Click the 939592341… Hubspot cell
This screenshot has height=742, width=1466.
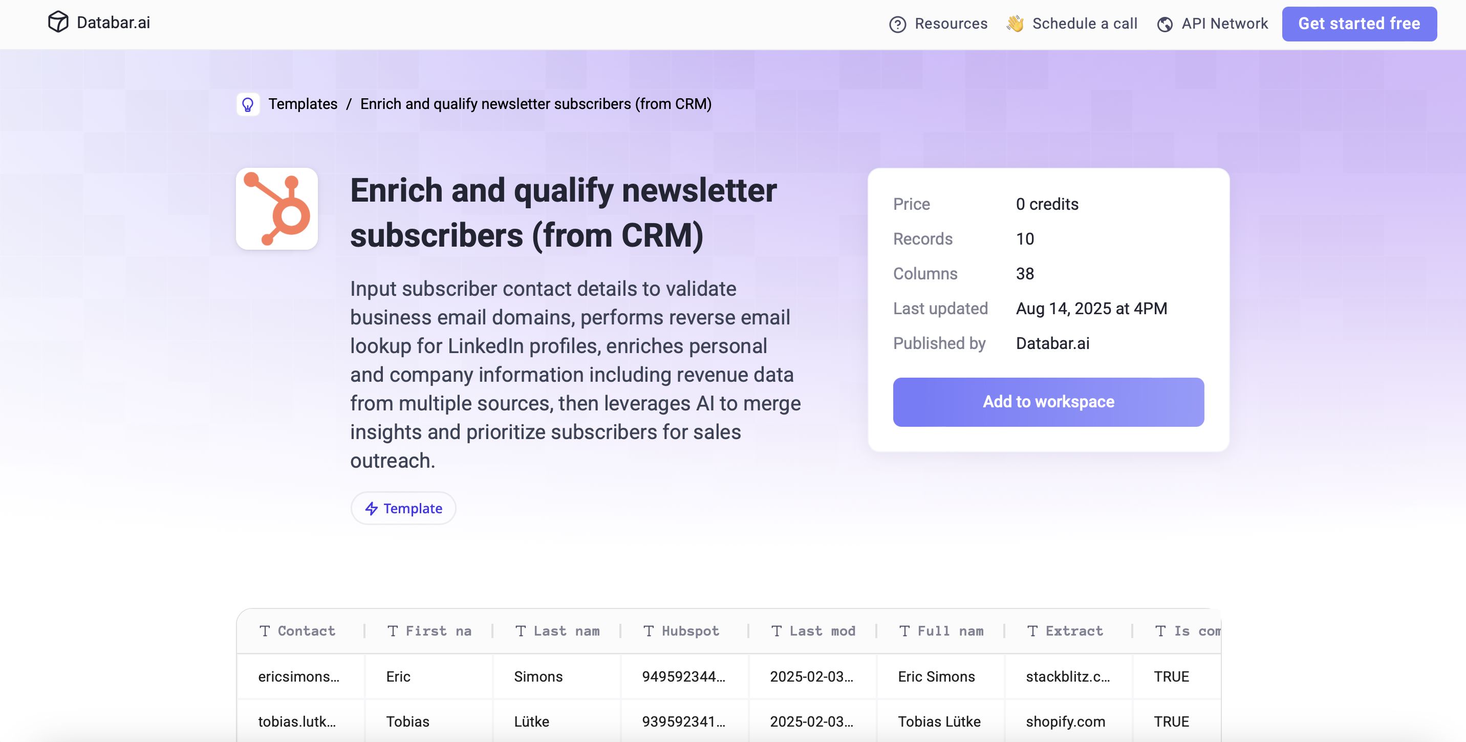tap(684, 722)
